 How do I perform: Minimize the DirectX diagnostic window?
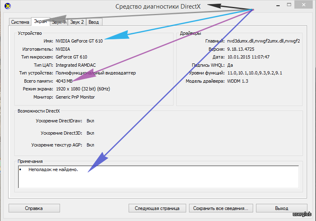point(278,5)
